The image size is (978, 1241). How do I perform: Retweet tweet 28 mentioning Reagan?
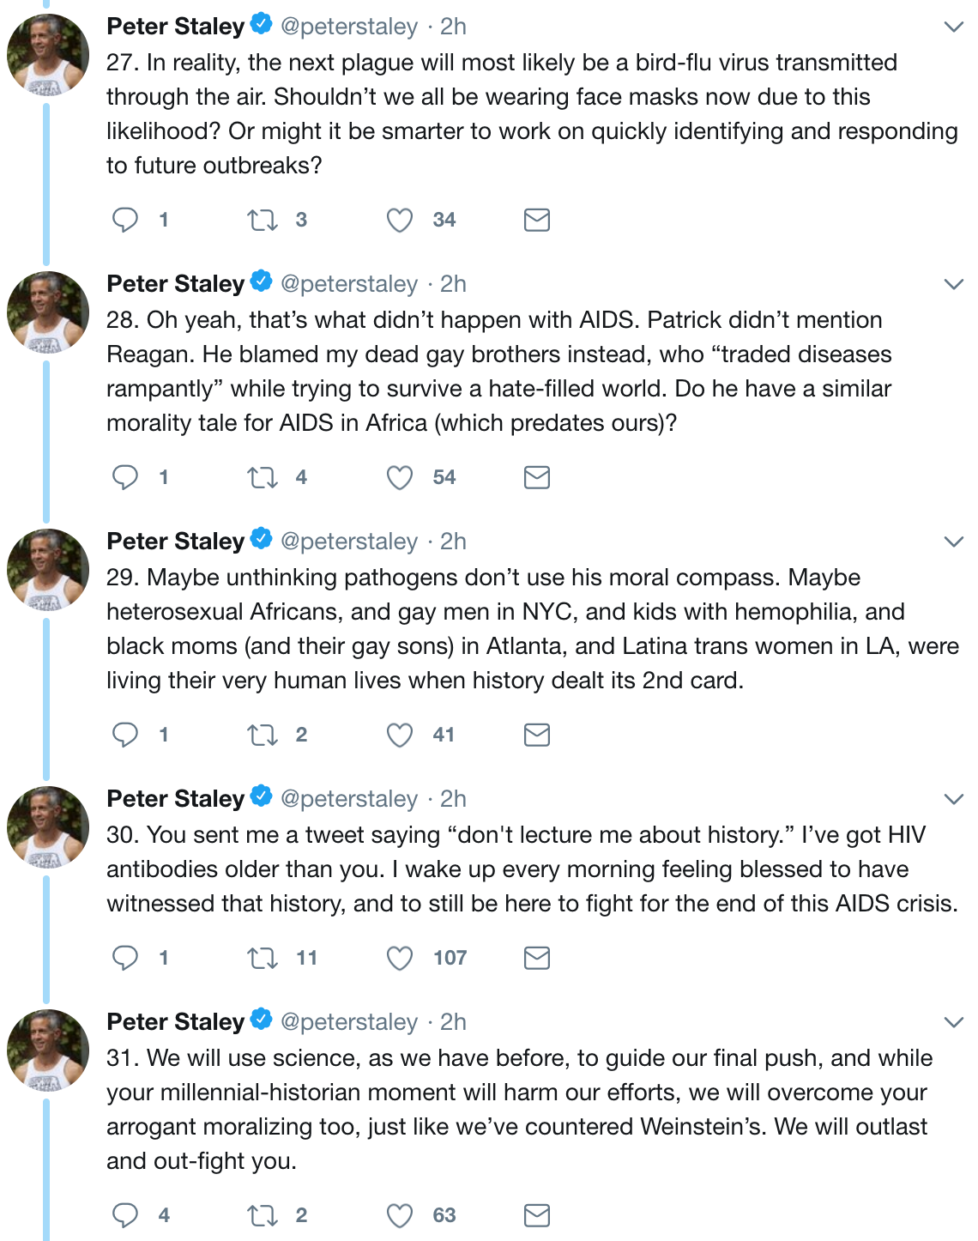coord(262,477)
